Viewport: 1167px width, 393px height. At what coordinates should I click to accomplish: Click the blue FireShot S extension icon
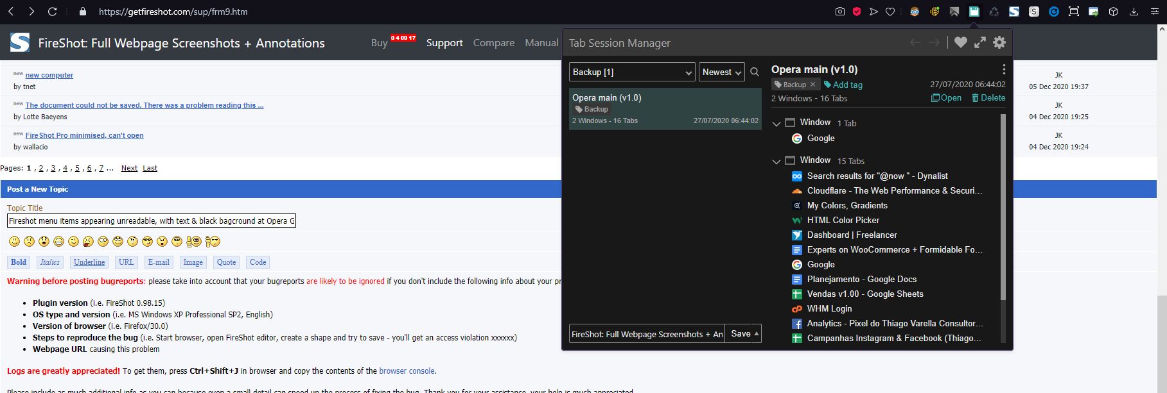[x=1014, y=12]
